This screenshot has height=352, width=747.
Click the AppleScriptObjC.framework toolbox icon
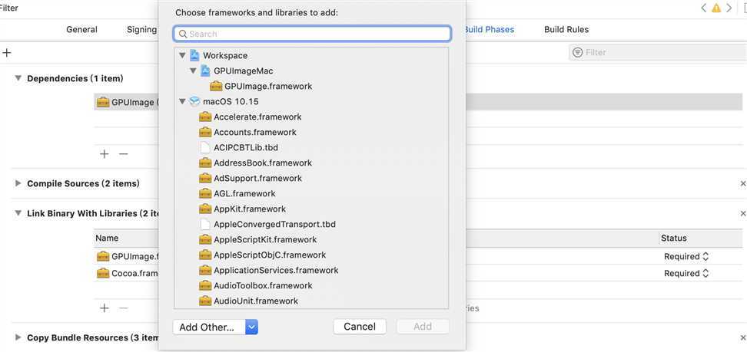(x=205, y=255)
